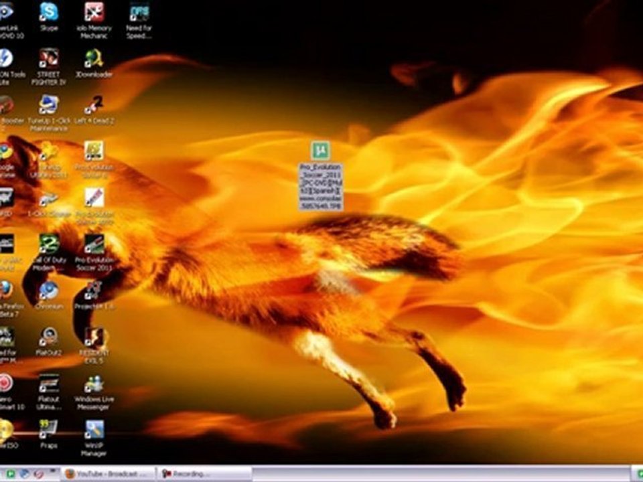Select Call Of Duty Modern Warfare icon

pyautogui.click(x=49, y=252)
